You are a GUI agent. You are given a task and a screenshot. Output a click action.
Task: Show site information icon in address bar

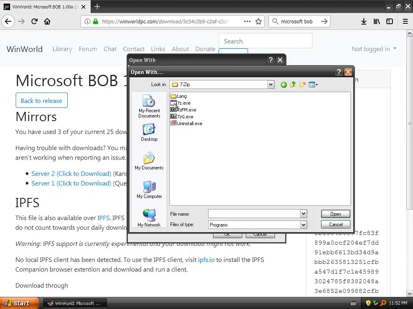pos(88,21)
